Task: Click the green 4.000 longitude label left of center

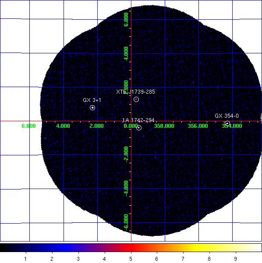Action: pos(63,126)
